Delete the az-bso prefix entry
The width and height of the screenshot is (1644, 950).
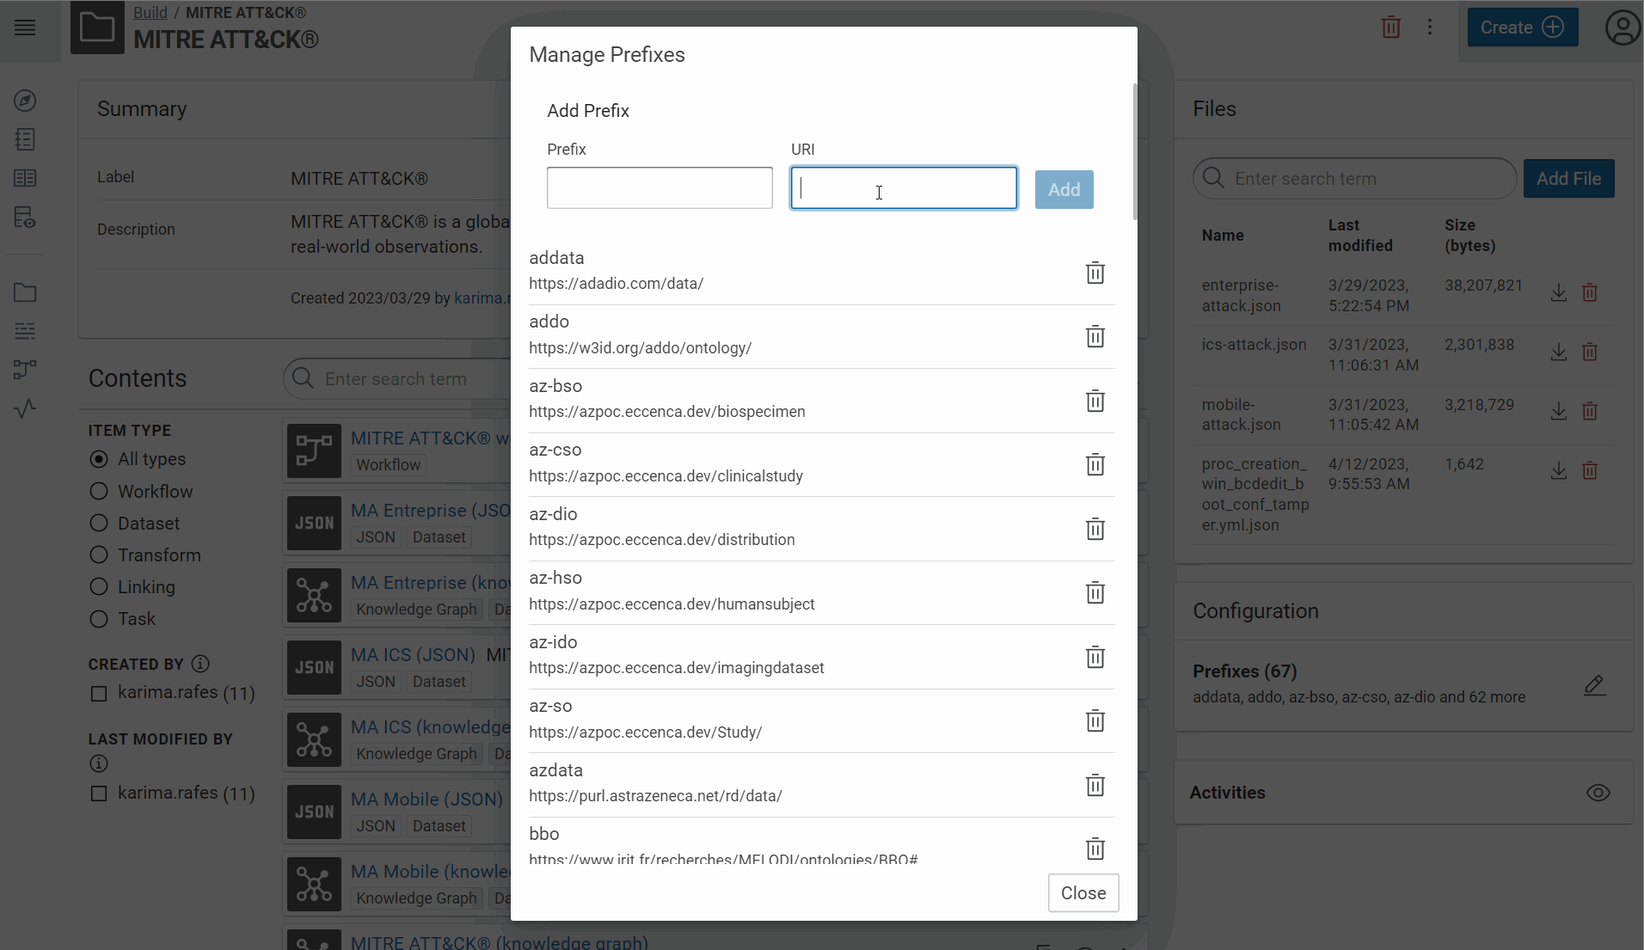[1095, 401]
